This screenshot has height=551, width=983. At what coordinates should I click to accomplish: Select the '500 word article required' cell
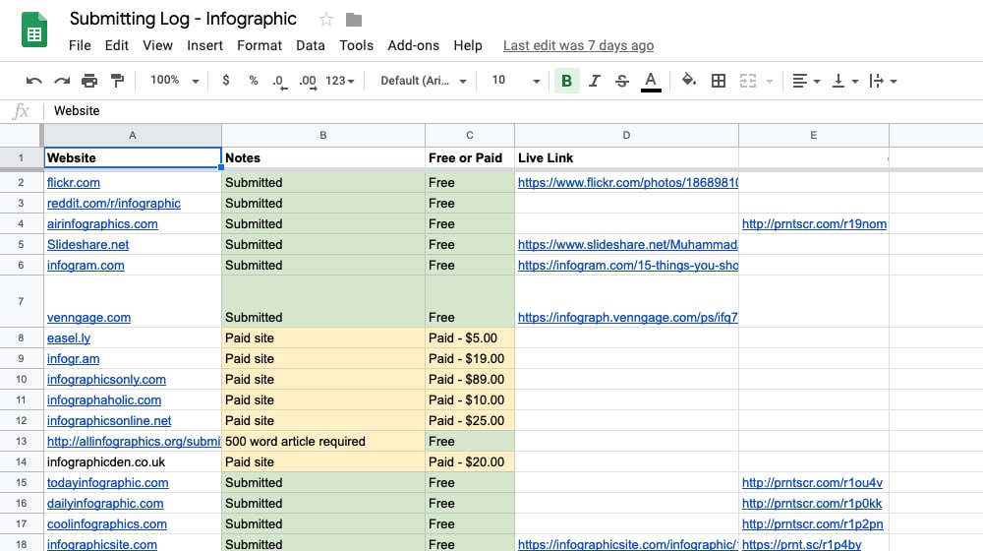322,441
